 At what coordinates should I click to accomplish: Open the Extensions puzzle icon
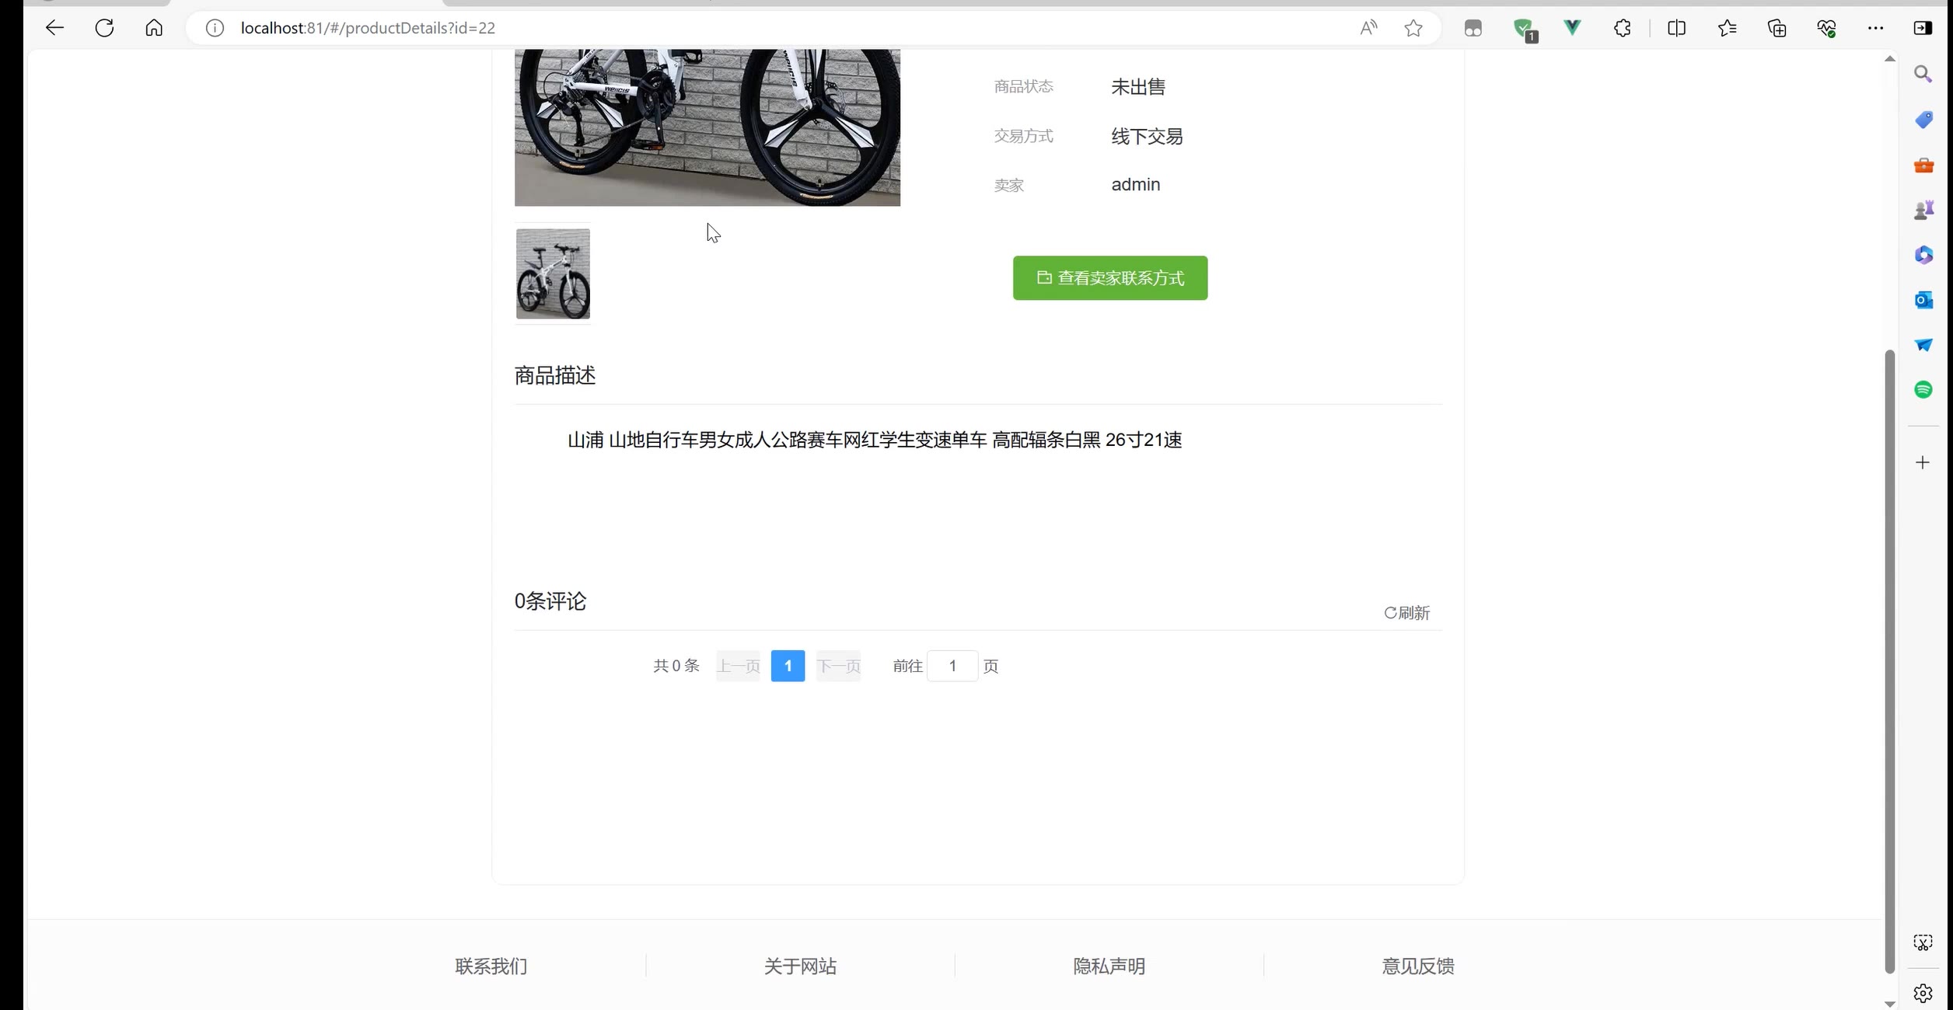[x=1622, y=28]
